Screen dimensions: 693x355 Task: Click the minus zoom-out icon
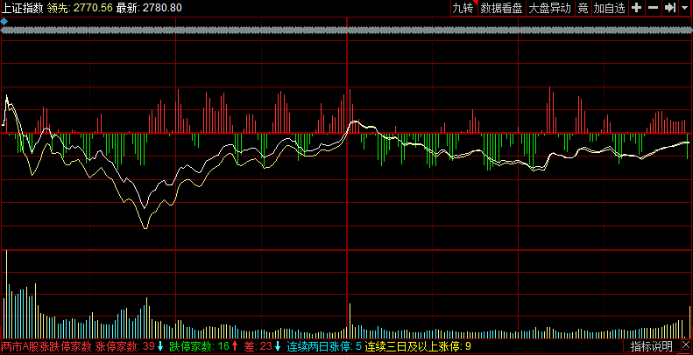coord(653,8)
